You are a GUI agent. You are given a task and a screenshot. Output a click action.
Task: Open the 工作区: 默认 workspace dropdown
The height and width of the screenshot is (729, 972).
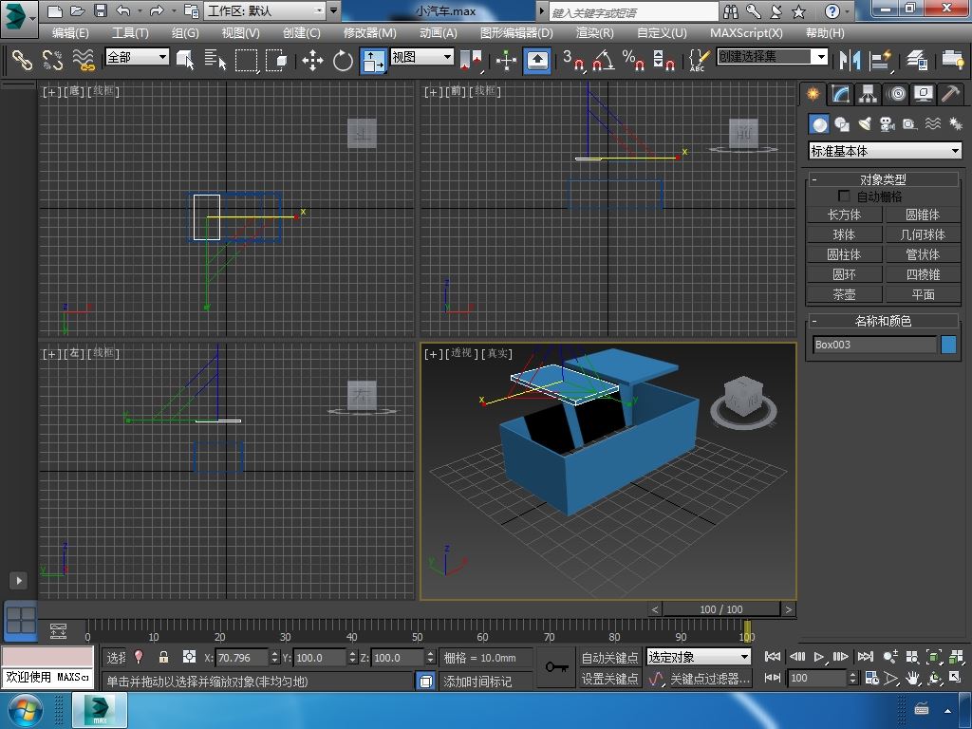click(266, 10)
